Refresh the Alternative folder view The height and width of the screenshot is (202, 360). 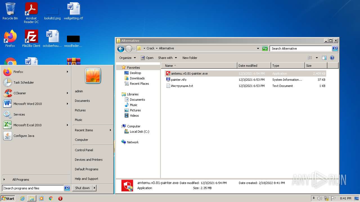tap(265, 49)
